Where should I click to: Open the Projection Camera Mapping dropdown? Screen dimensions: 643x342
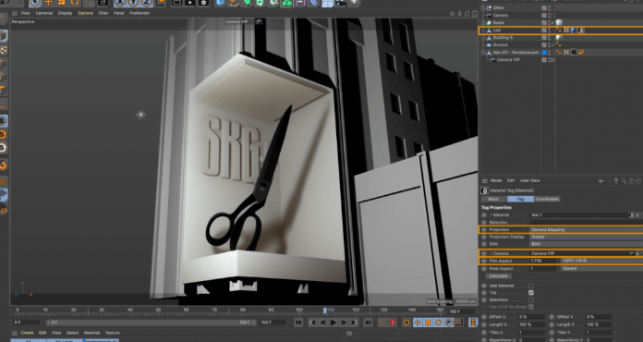tap(586, 229)
